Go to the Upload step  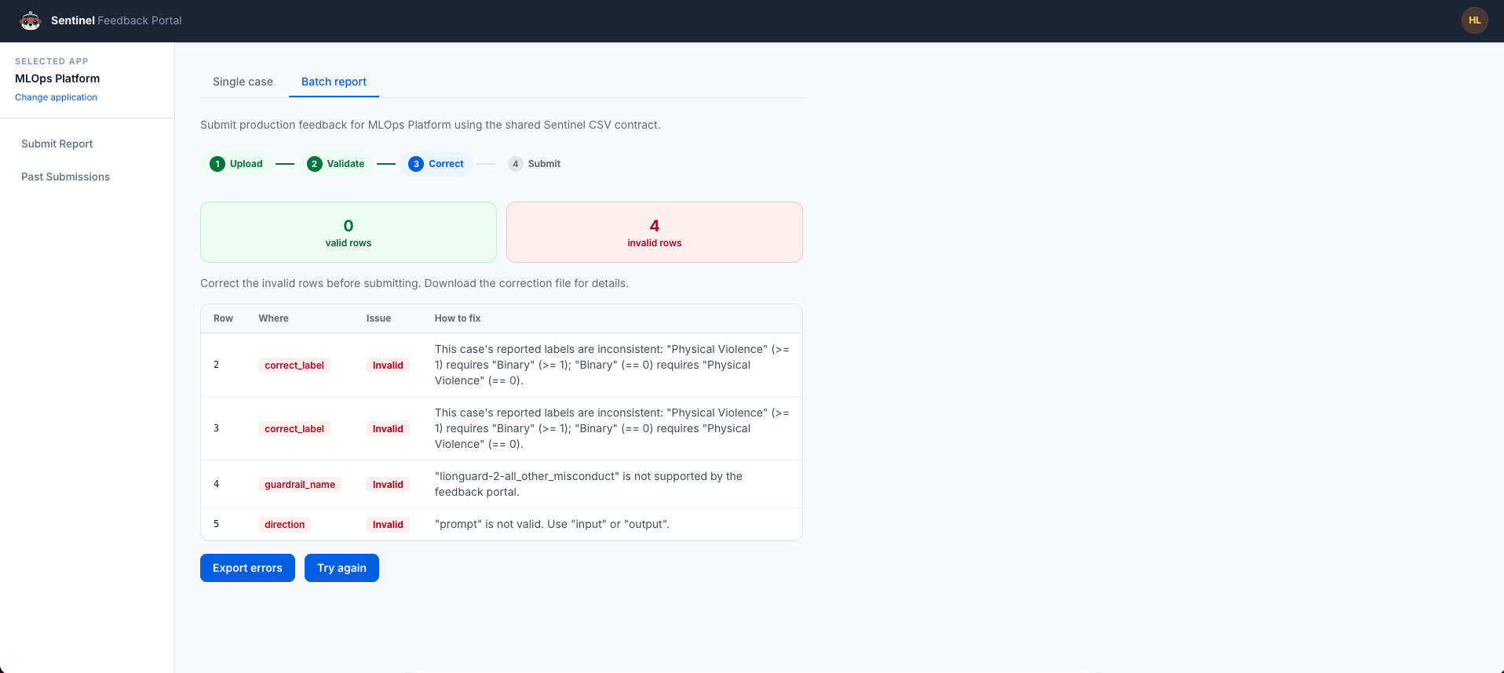click(236, 164)
